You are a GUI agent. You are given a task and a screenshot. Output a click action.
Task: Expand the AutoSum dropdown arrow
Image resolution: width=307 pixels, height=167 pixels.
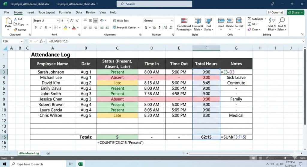[266, 19]
